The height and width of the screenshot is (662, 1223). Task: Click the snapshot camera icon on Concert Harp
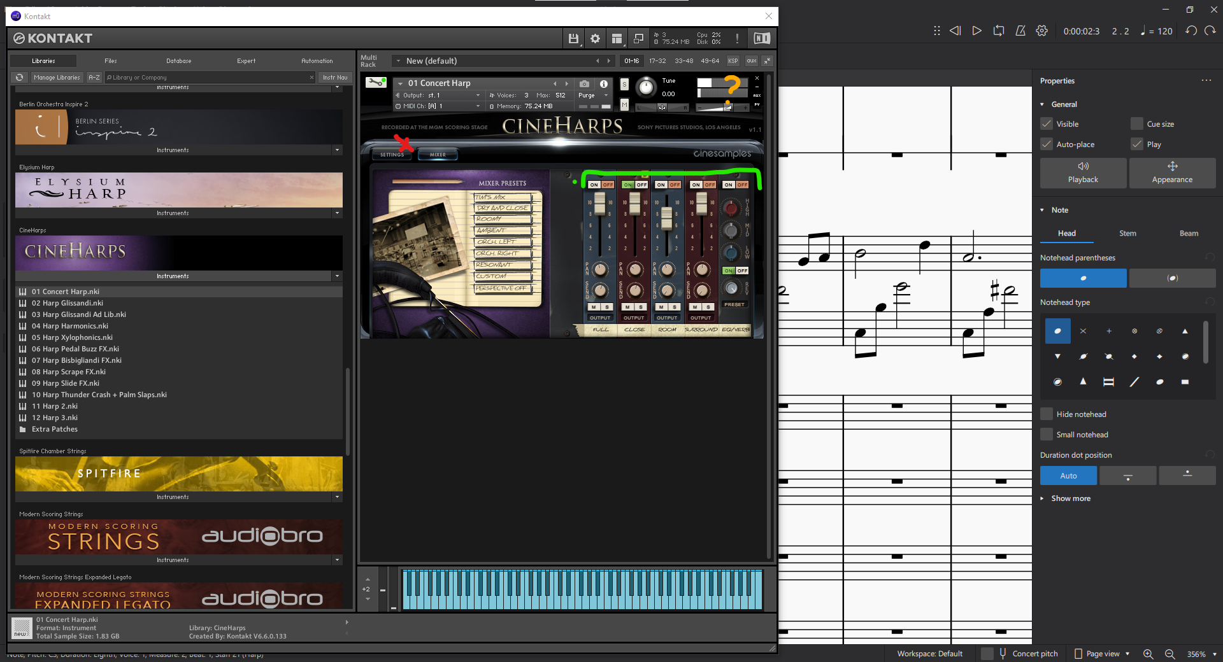click(x=583, y=83)
